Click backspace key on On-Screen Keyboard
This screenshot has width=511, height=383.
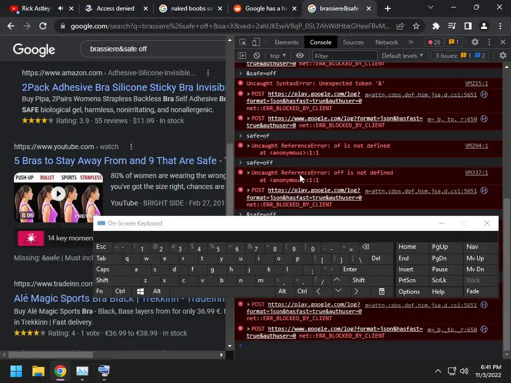(x=375, y=247)
